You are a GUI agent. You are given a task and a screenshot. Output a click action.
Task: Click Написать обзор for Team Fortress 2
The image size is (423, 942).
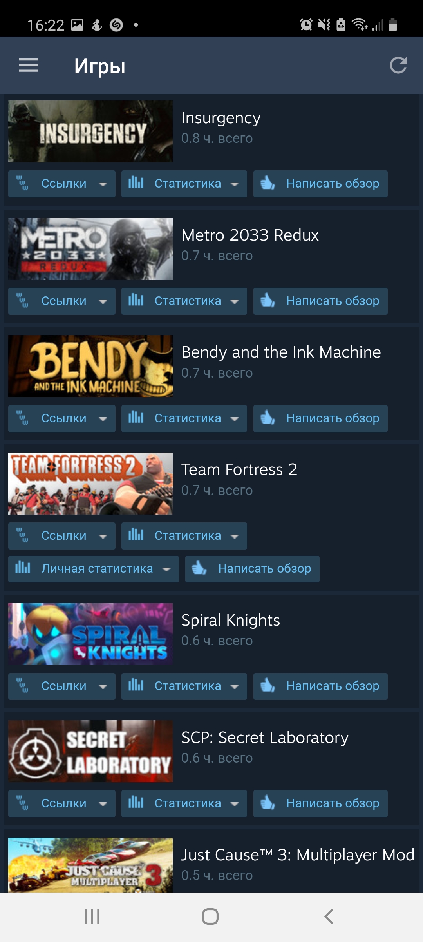click(252, 569)
